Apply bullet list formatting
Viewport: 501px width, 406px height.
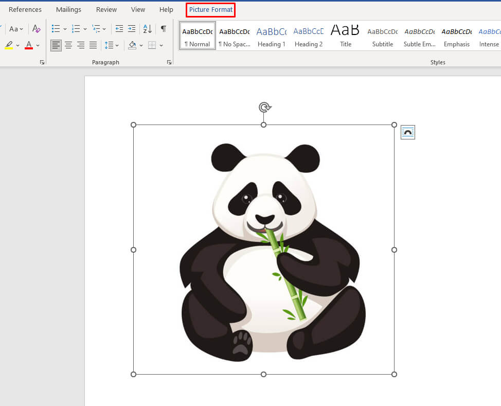pyautogui.click(x=56, y=29)
